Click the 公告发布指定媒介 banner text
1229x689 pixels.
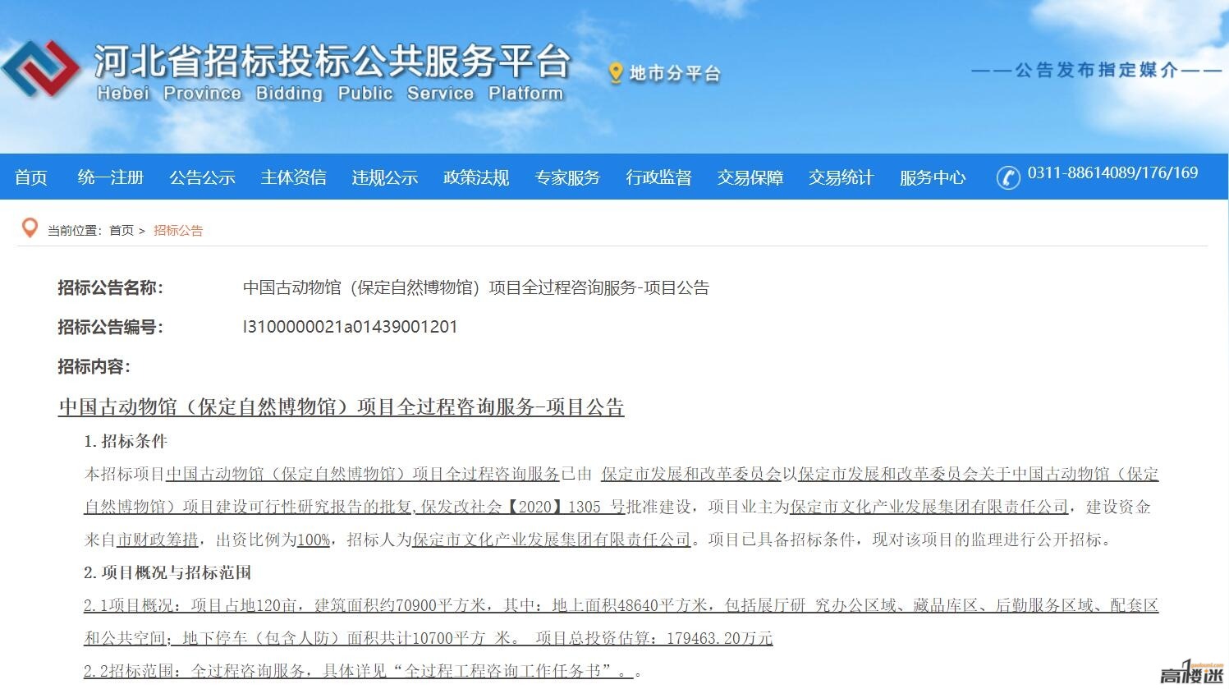1097,70
